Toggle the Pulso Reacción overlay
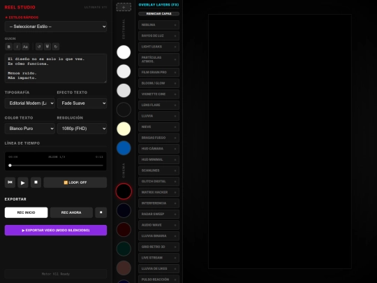The width and height of the screenshot is (377, 283). (x=158, y=279)
